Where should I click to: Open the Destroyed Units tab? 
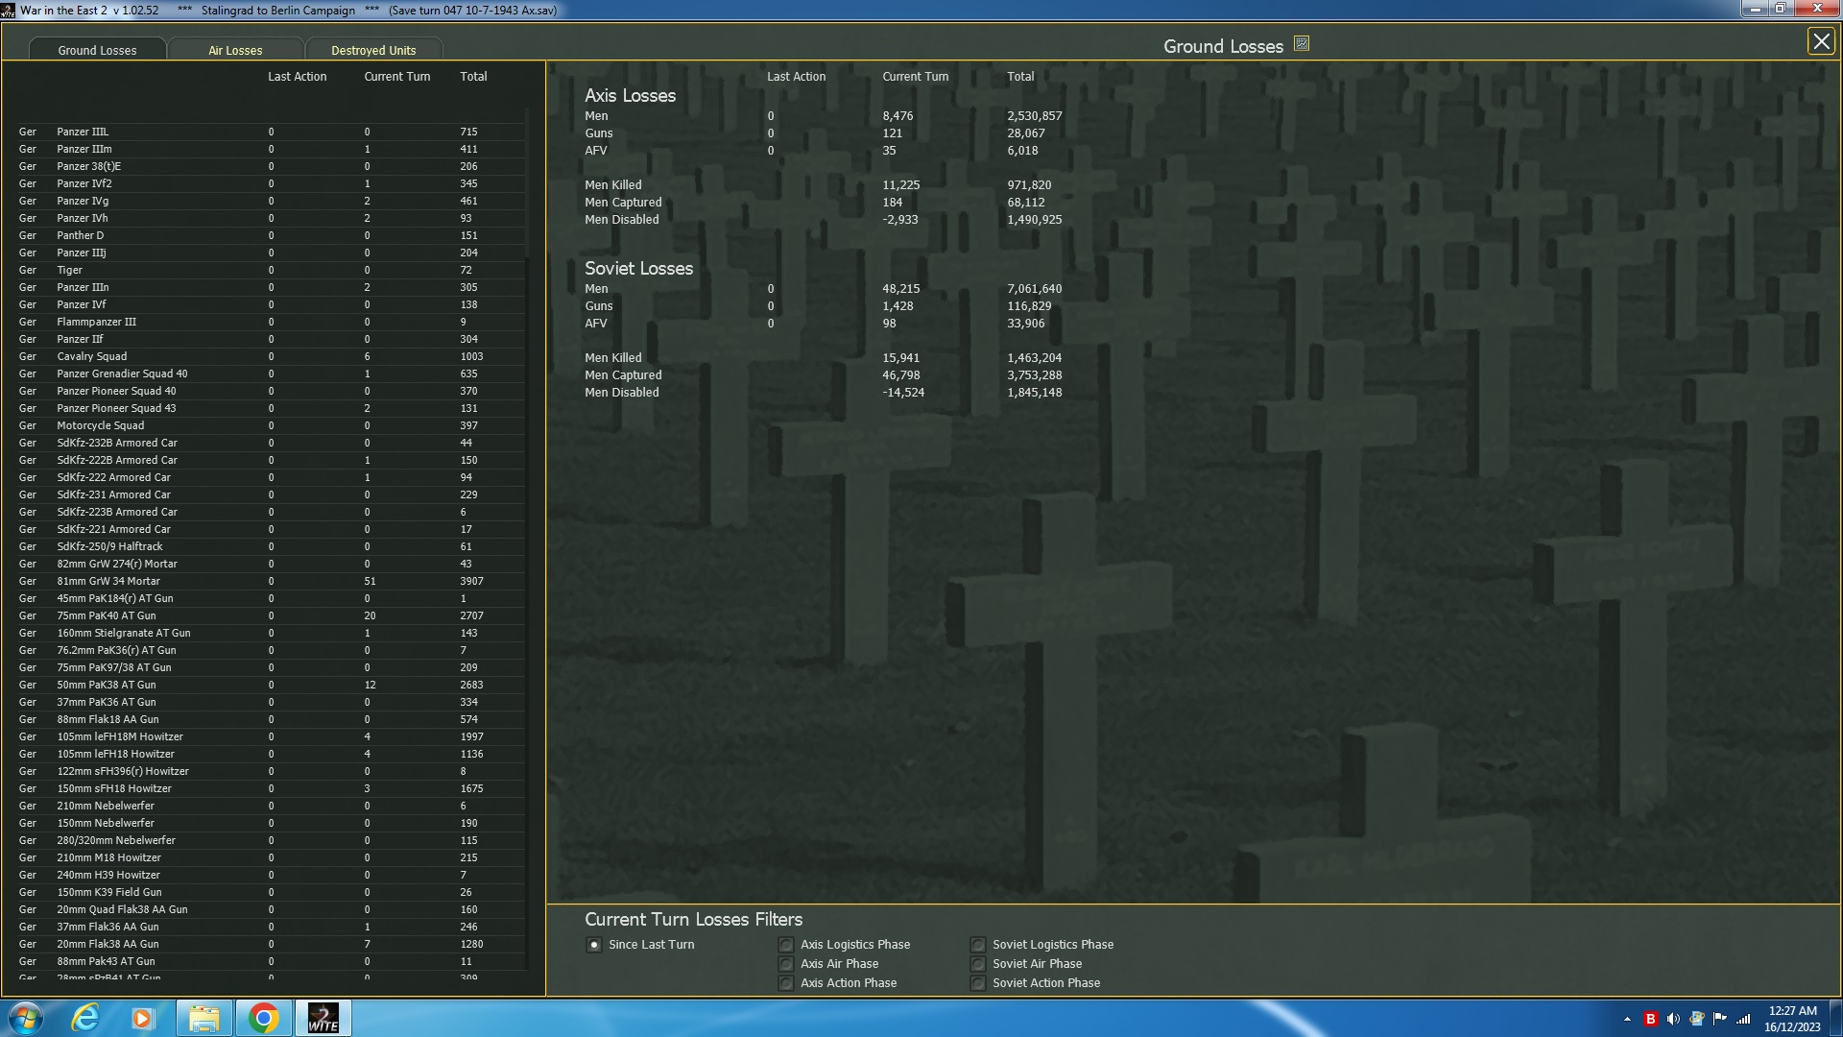point(373,50)
